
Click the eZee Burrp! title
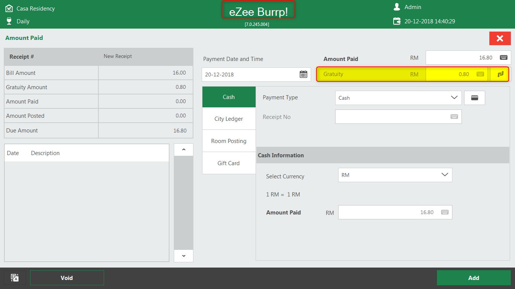click(x=258, y=12)
